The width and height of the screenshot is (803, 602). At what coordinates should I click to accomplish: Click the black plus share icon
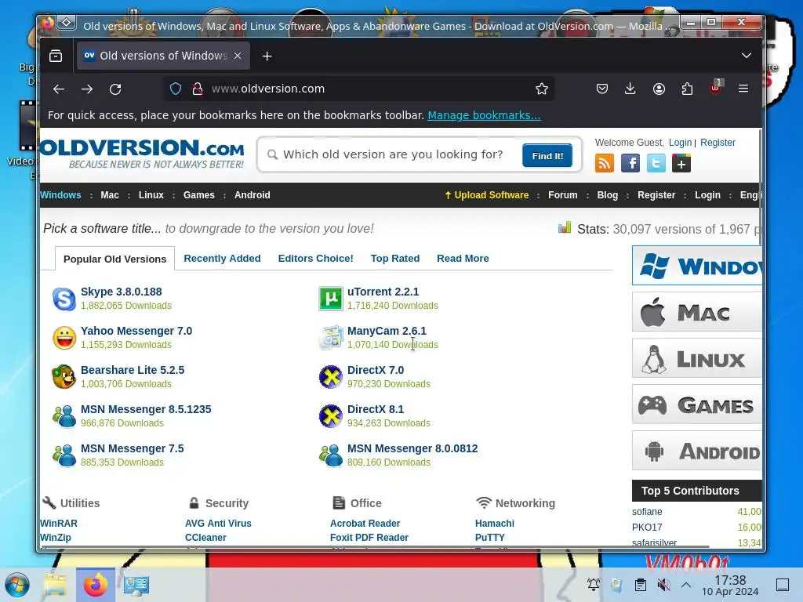(681, 164)
